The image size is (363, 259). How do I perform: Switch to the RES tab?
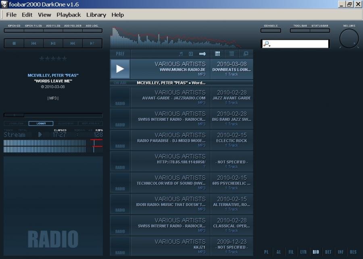coord(353,252)
